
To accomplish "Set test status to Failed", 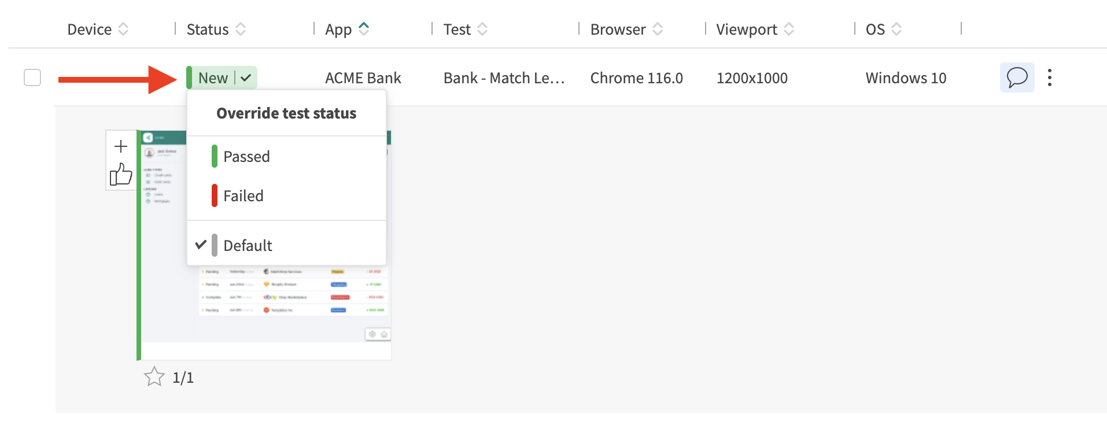I will [243, 196].
